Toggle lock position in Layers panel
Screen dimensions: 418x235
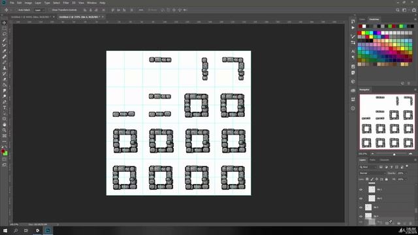(377, 180)
